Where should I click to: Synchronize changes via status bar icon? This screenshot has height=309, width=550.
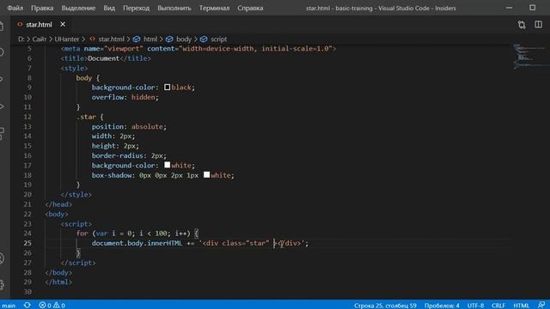point(27,306)
